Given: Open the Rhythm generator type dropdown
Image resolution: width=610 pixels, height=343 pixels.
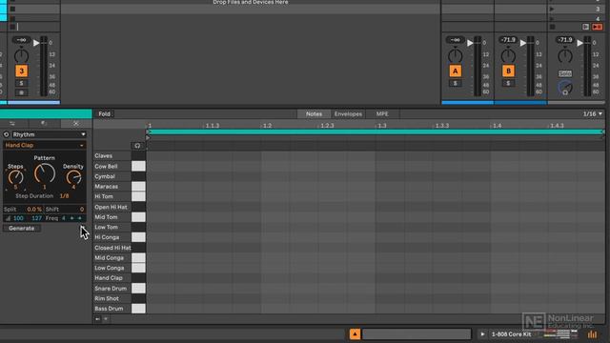Looking at the screenshot, I should pyautogui.click(x=49, y=134).
